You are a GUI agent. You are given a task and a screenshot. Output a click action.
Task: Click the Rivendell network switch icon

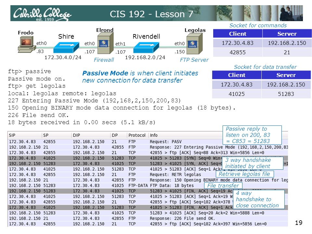pyautogui.click(x=146, y=47)
